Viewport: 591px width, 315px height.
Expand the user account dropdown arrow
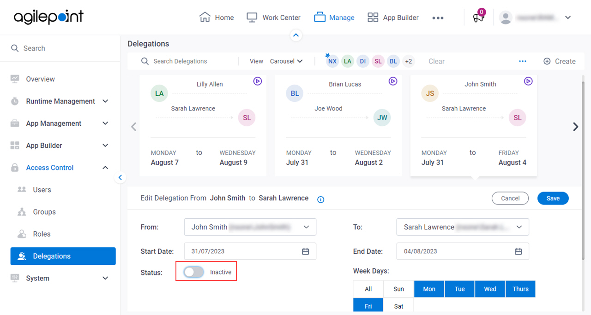[x=568, y=17]
